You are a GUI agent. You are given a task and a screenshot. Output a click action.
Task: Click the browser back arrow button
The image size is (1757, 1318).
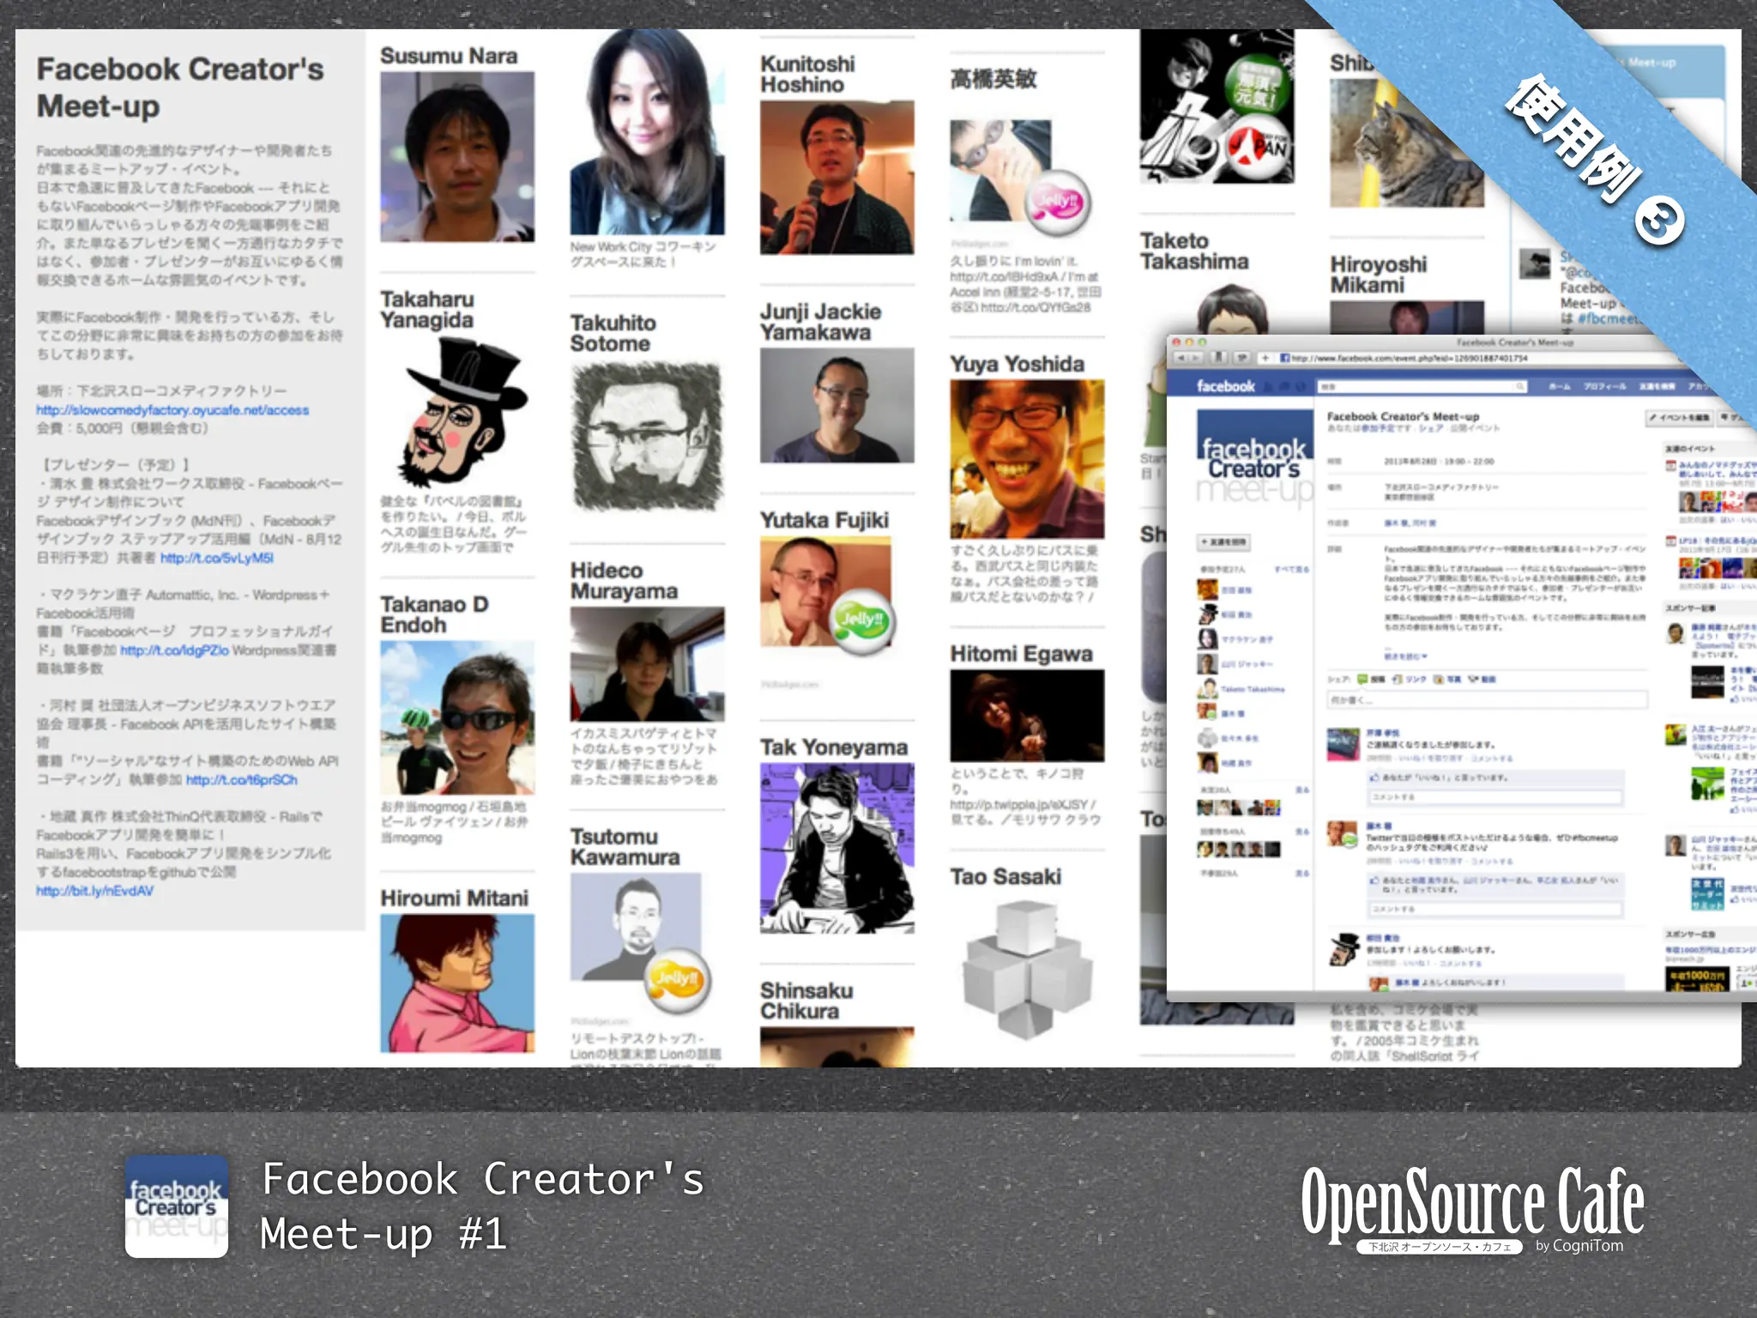tap(1180, 358)
